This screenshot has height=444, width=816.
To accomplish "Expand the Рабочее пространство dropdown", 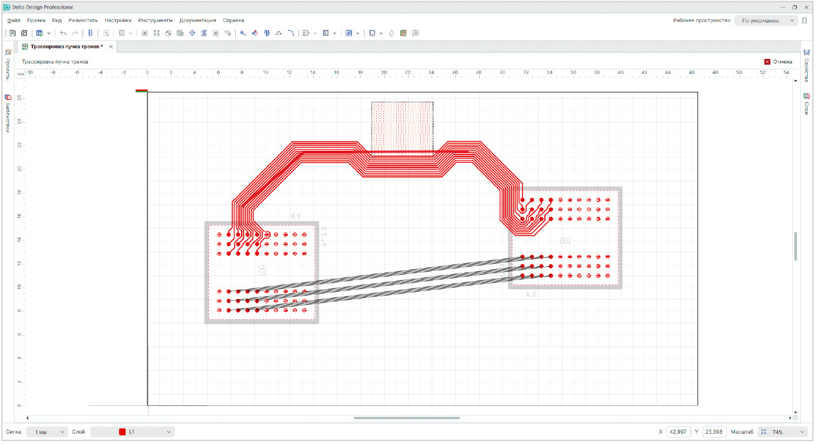I will tap(766, 20).
